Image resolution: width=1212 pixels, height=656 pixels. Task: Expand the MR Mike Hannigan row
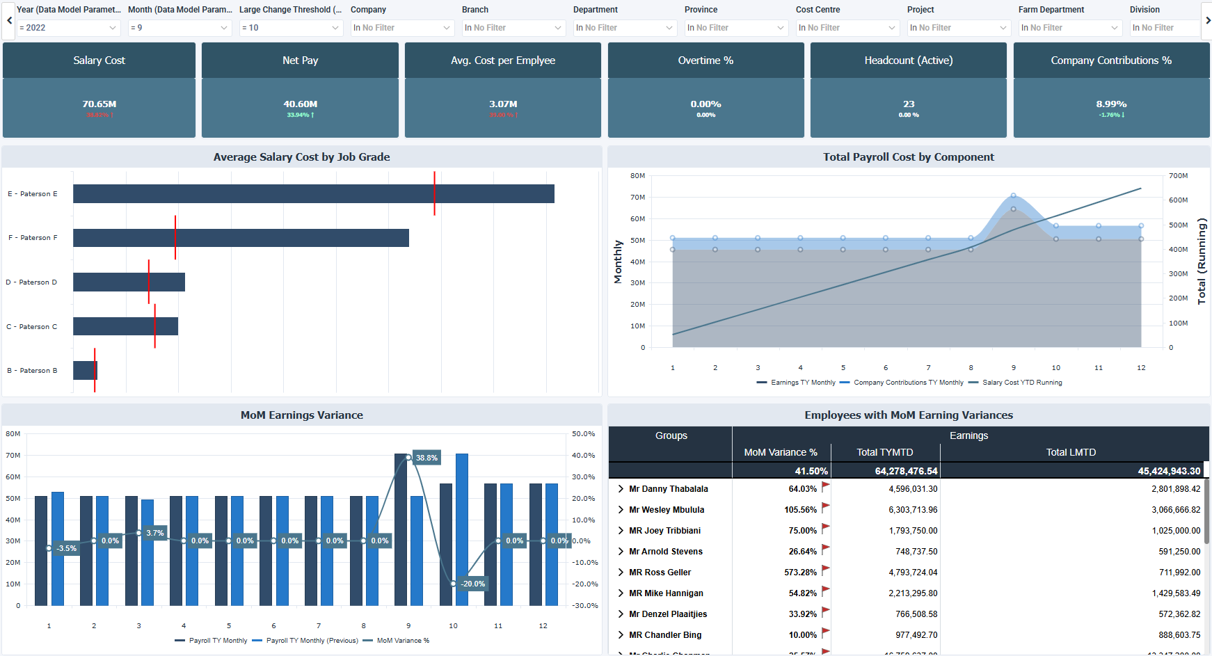click(x=621, y=593)
